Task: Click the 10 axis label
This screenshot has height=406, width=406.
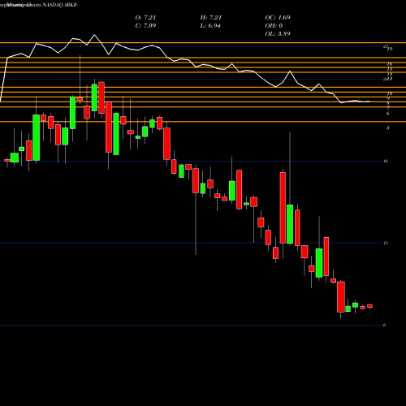Action: (x=390, y=93)
